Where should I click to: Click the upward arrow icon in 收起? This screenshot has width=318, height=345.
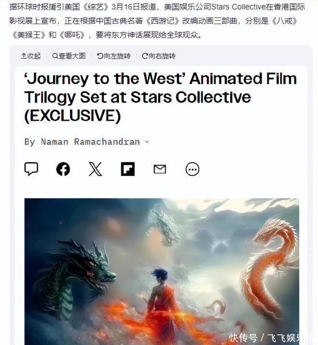coord(24,56)
